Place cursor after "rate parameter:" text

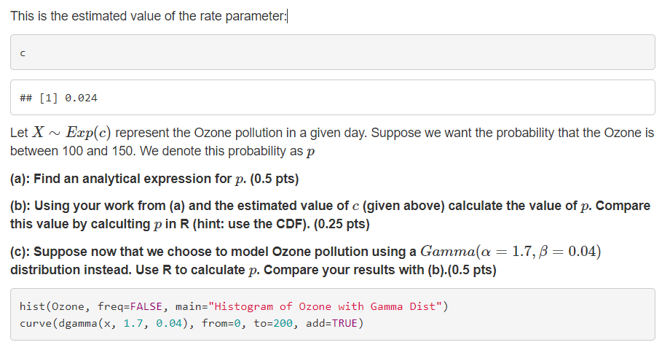click(288, 17)
